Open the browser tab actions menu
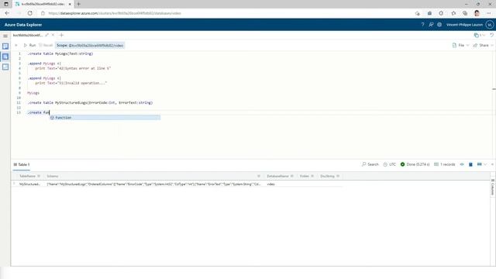This screenshot has height=279, width=496. coord(6,4)
